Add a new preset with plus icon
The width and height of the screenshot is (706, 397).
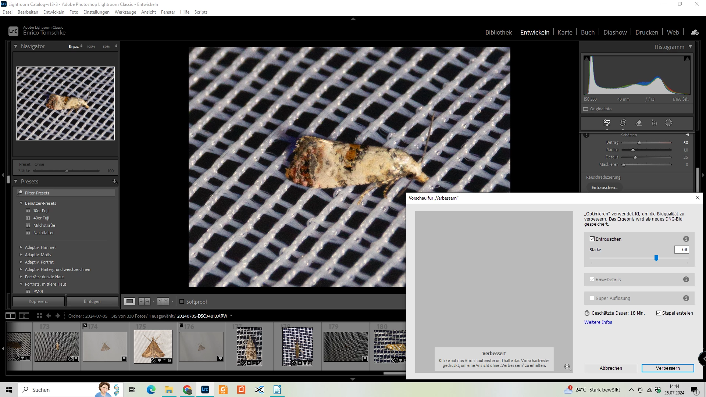click(114, 182)
